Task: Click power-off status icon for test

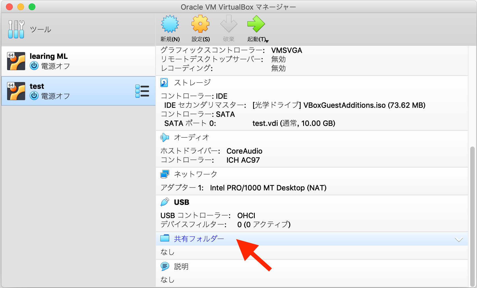Action: point(34,96)
